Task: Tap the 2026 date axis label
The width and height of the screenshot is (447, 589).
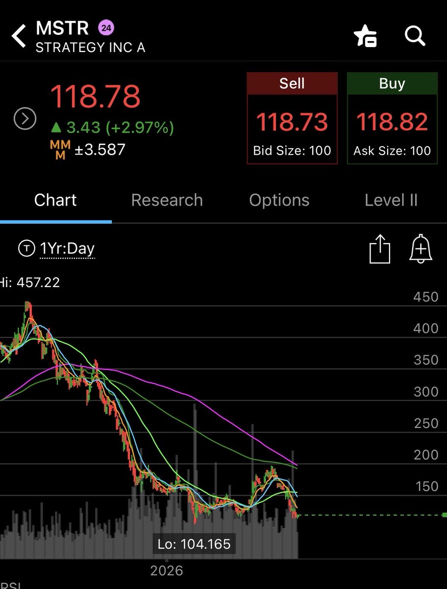Action: tap(167, 571)
